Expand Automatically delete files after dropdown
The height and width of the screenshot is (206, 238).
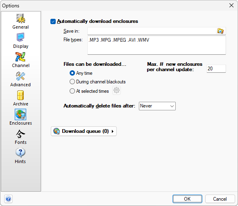[x=157, y=106]
